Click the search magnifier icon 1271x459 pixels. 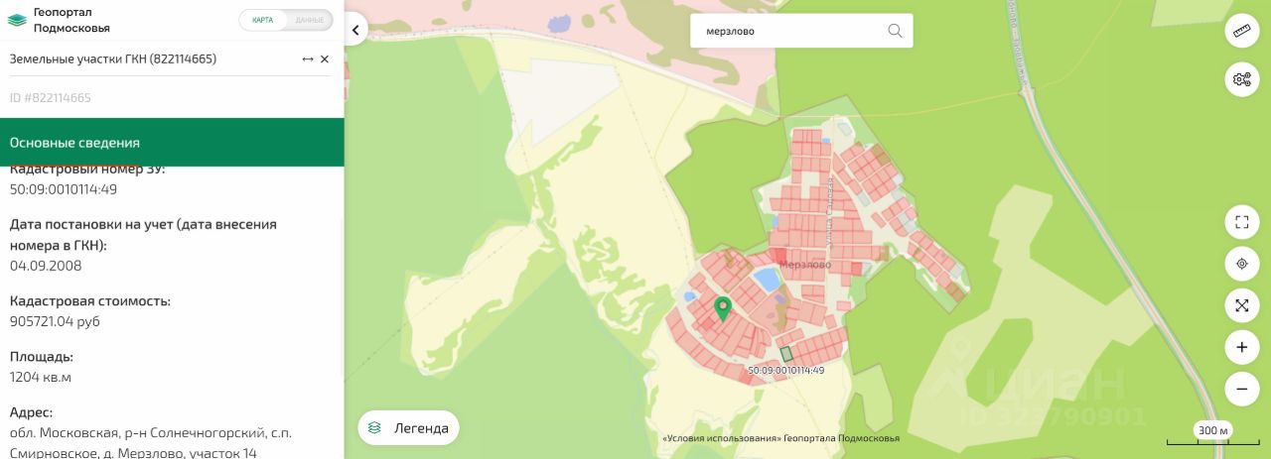point(895,31)
